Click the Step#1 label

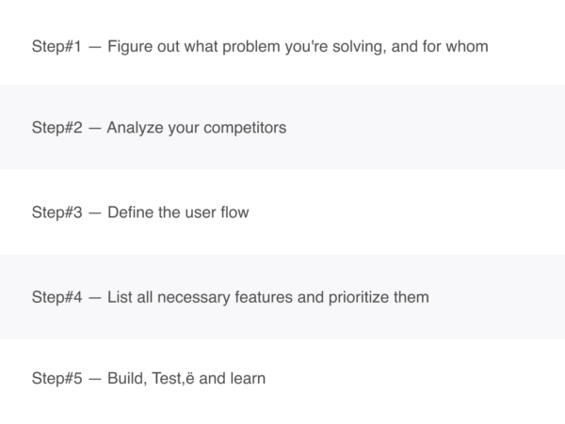56,46
